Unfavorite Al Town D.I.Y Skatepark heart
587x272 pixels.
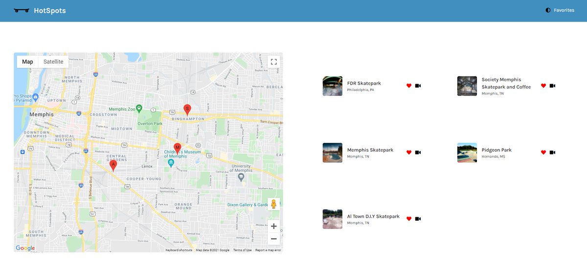point(409,219)
